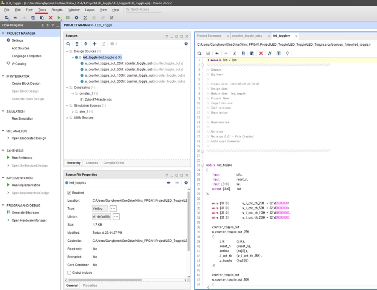The width and height of the screenshot is (377, 290).
Task: Check the Global include checkbox
Action: 69,273
